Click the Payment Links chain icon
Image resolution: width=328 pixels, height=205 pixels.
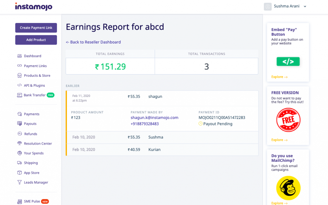[19, 66]
